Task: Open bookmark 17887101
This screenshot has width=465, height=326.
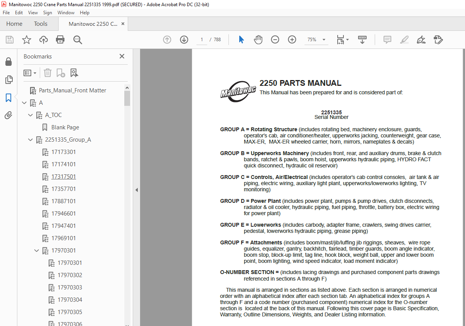Action: [64, 201]
